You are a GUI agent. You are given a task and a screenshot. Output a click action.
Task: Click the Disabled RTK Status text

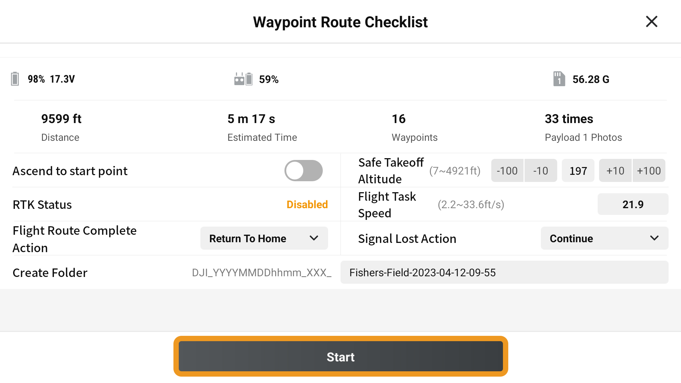(x=307, y=205)
